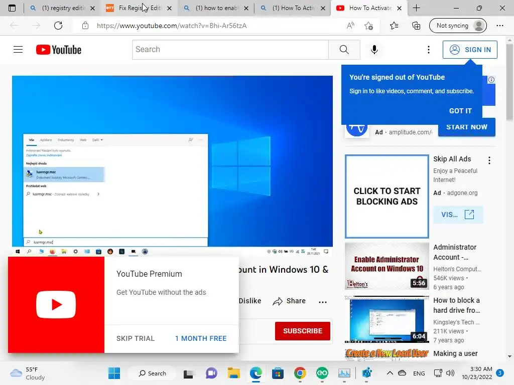Click Administrator Account video title
This screenshot has height=385, width=514.
455,252
